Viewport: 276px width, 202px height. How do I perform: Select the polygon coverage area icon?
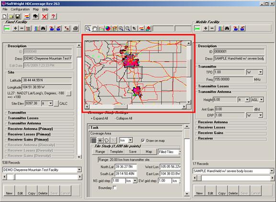[x=107, y=140]
